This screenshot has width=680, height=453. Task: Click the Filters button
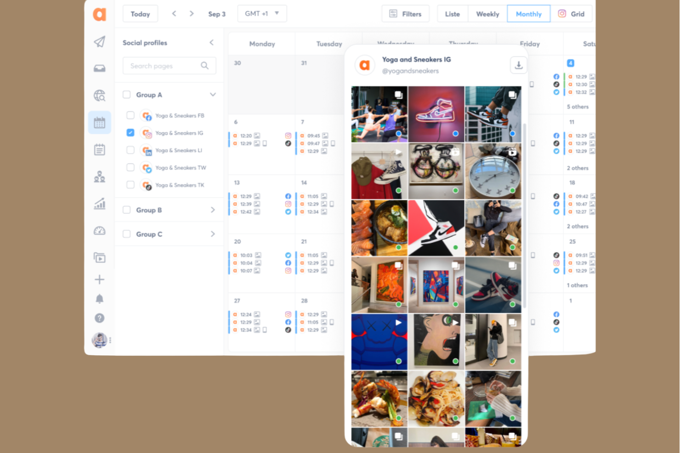point(405,14)
